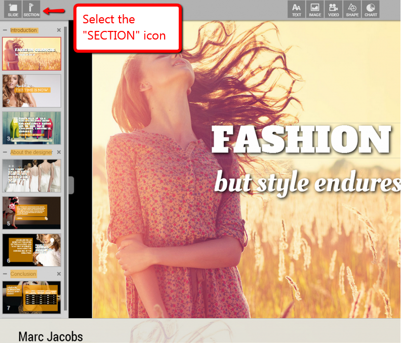Delete the Introduction section with its X
Image resolution: width=401 pixels, height=343 pixels.
[59, 30]
